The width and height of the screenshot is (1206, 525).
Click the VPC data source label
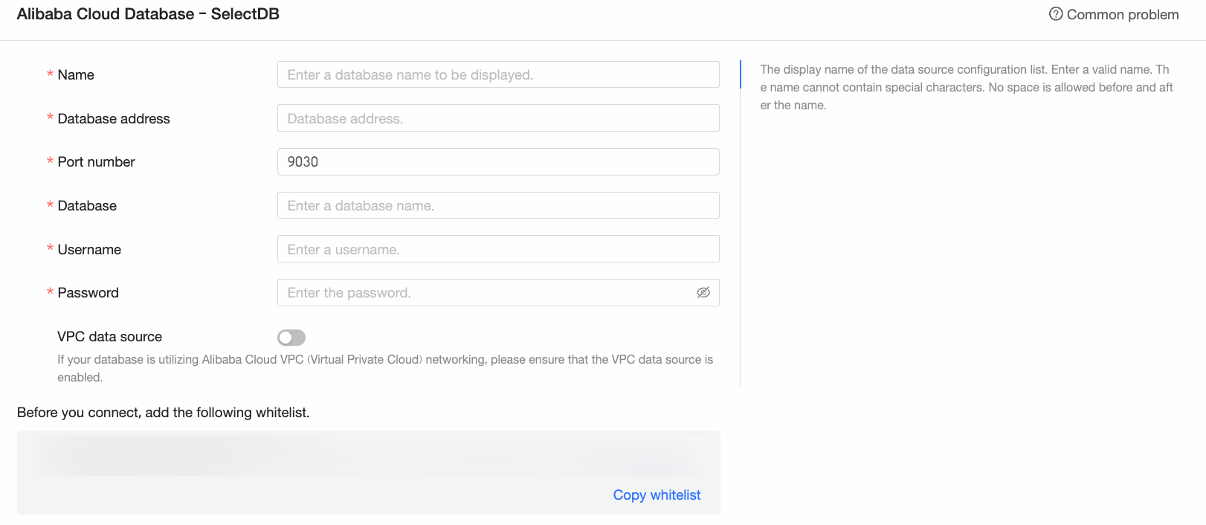coord(109,337)
